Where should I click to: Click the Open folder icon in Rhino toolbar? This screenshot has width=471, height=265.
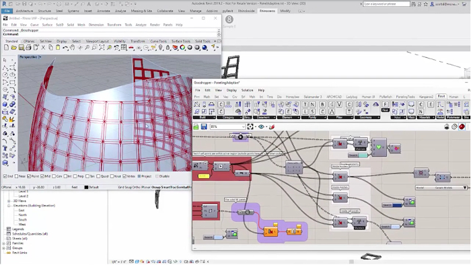click(x=14, y=48)
